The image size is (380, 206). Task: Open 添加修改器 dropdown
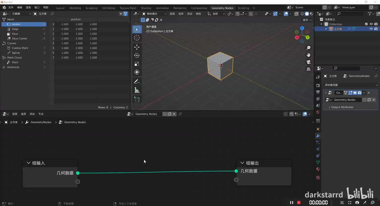(351, 85)
